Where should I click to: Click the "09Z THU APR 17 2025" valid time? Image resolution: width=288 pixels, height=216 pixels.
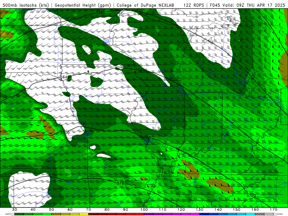click(x=261, y=5)
